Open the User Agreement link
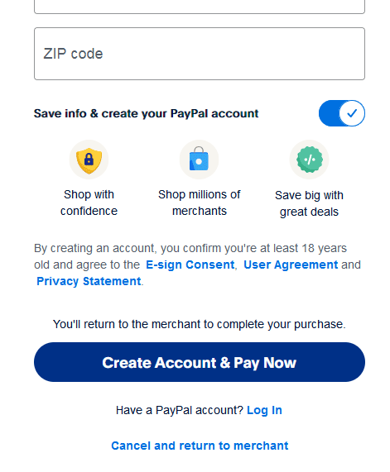The width and height of the screenshot is (390, 472). pyautogui.click(x=291, y=265)
